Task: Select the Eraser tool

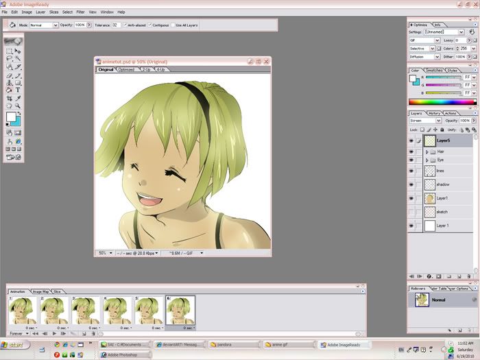Action: 10,75
